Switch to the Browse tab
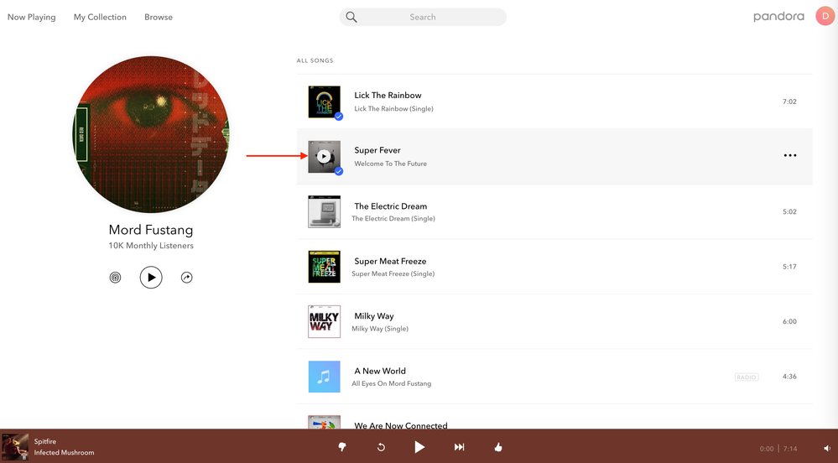 tap(159, 17)
